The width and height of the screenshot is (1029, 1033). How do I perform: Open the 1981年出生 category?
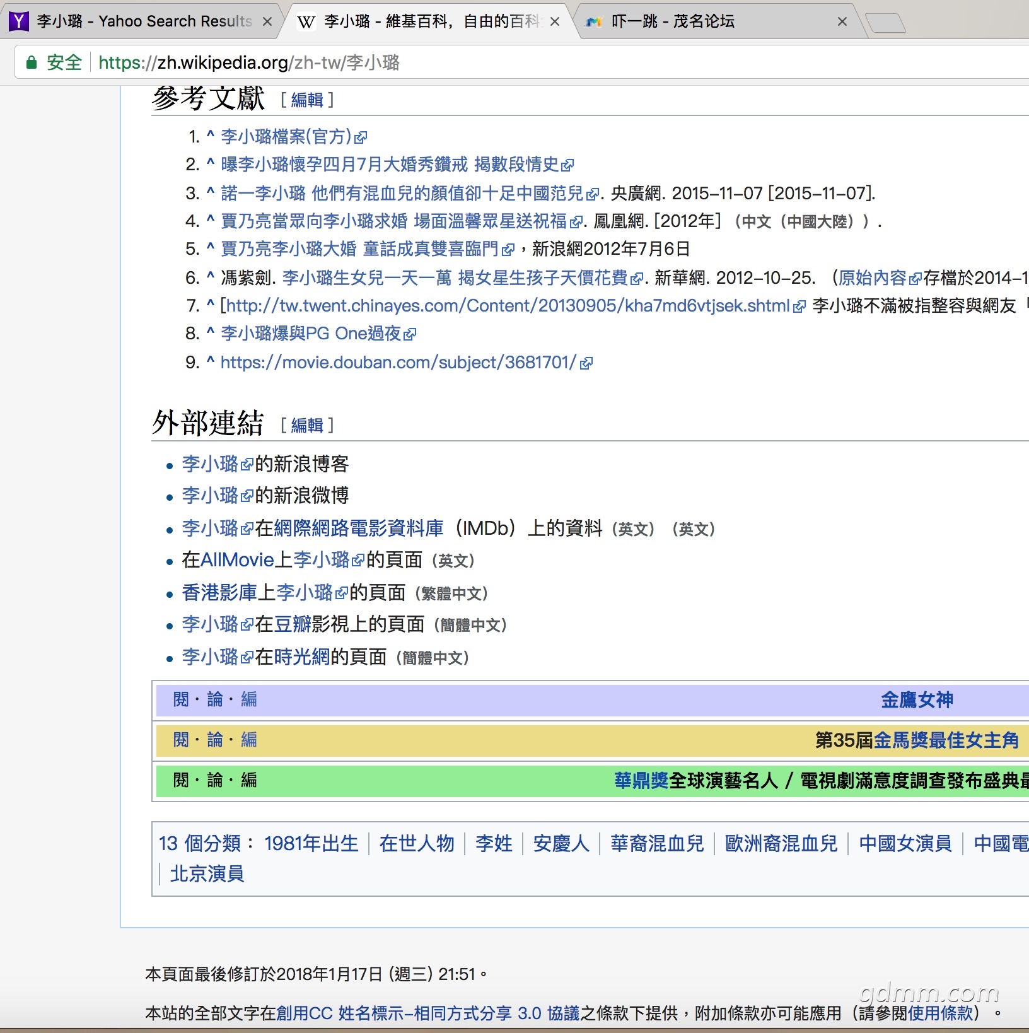coord(311,844)
